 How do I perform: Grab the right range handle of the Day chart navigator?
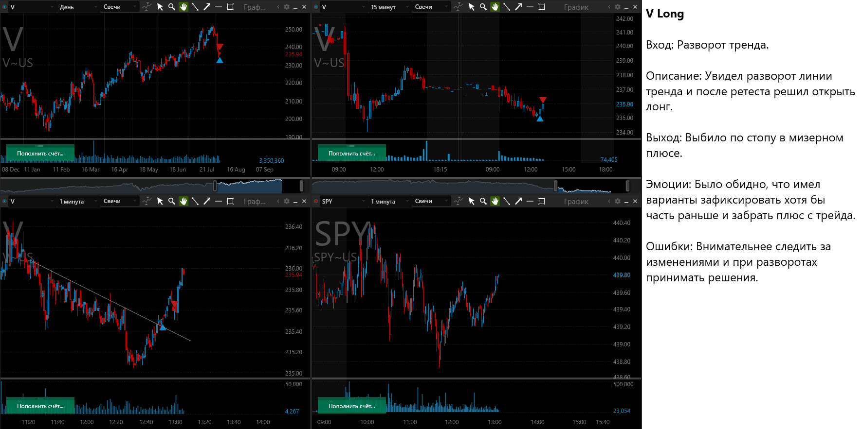(301, 186)
